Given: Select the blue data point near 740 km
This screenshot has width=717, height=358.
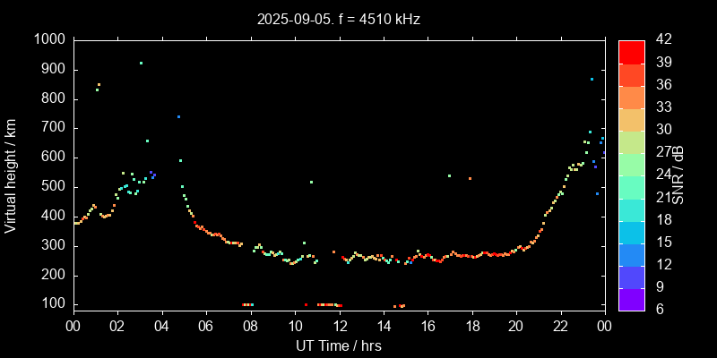Looking at the screenshot, I should click(x=178, y=116).
